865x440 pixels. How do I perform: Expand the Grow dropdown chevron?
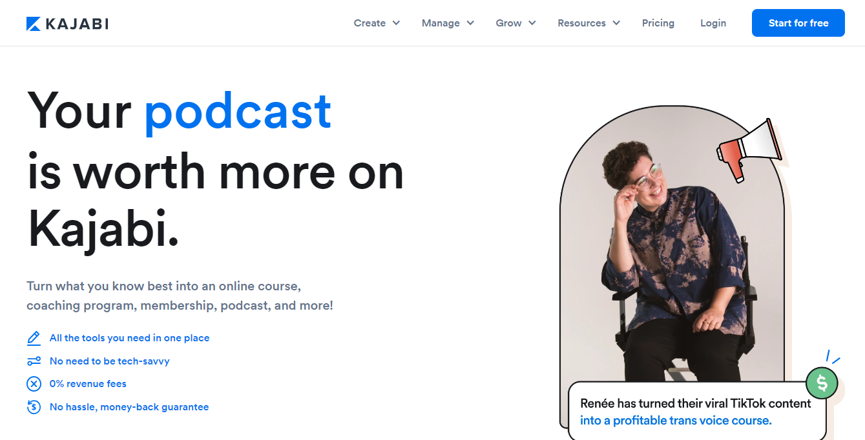click(x=532, y=23)
